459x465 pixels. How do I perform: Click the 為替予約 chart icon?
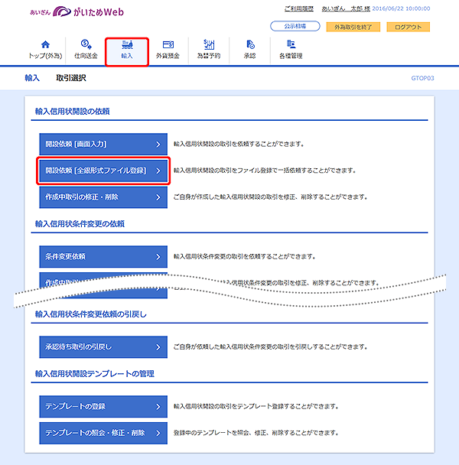[209, 45]
